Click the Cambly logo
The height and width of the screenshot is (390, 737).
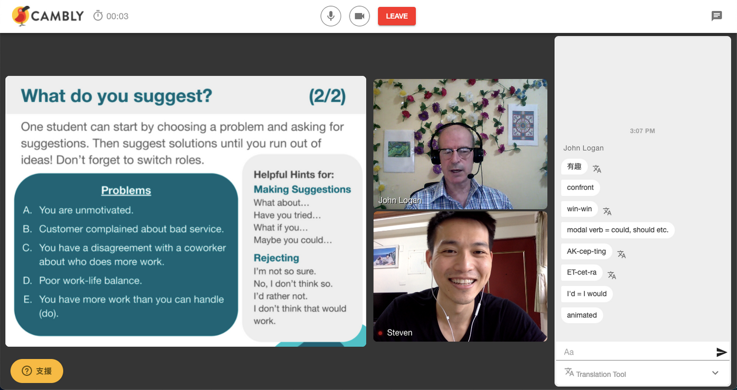pyautogui.click(x=48, y=16)
